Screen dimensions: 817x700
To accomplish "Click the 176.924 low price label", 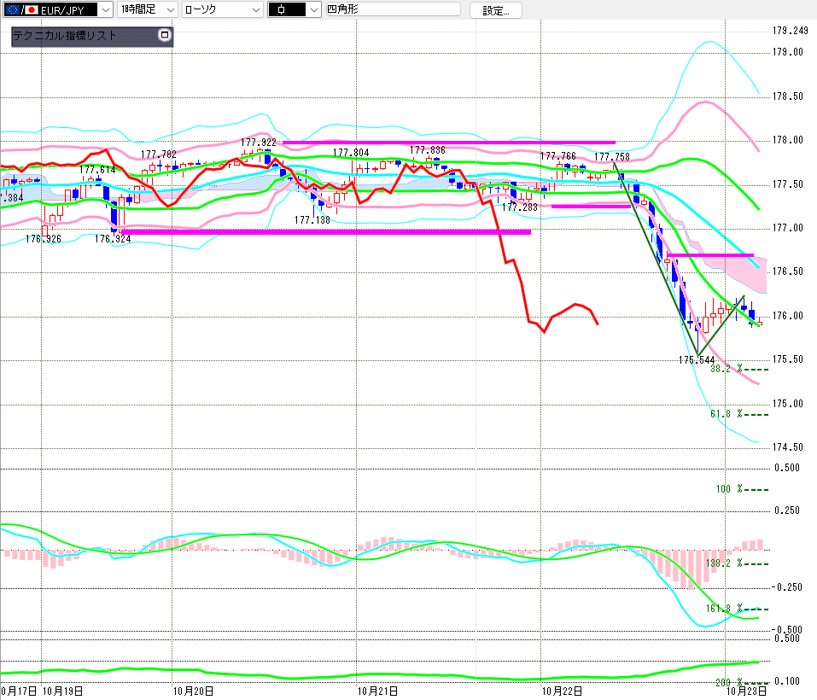I will coord(113,238).
